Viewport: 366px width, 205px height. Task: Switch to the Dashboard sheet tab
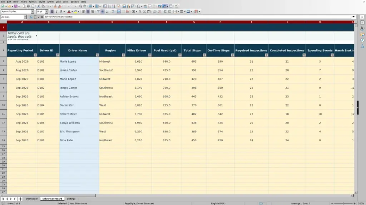coord(32,199)
